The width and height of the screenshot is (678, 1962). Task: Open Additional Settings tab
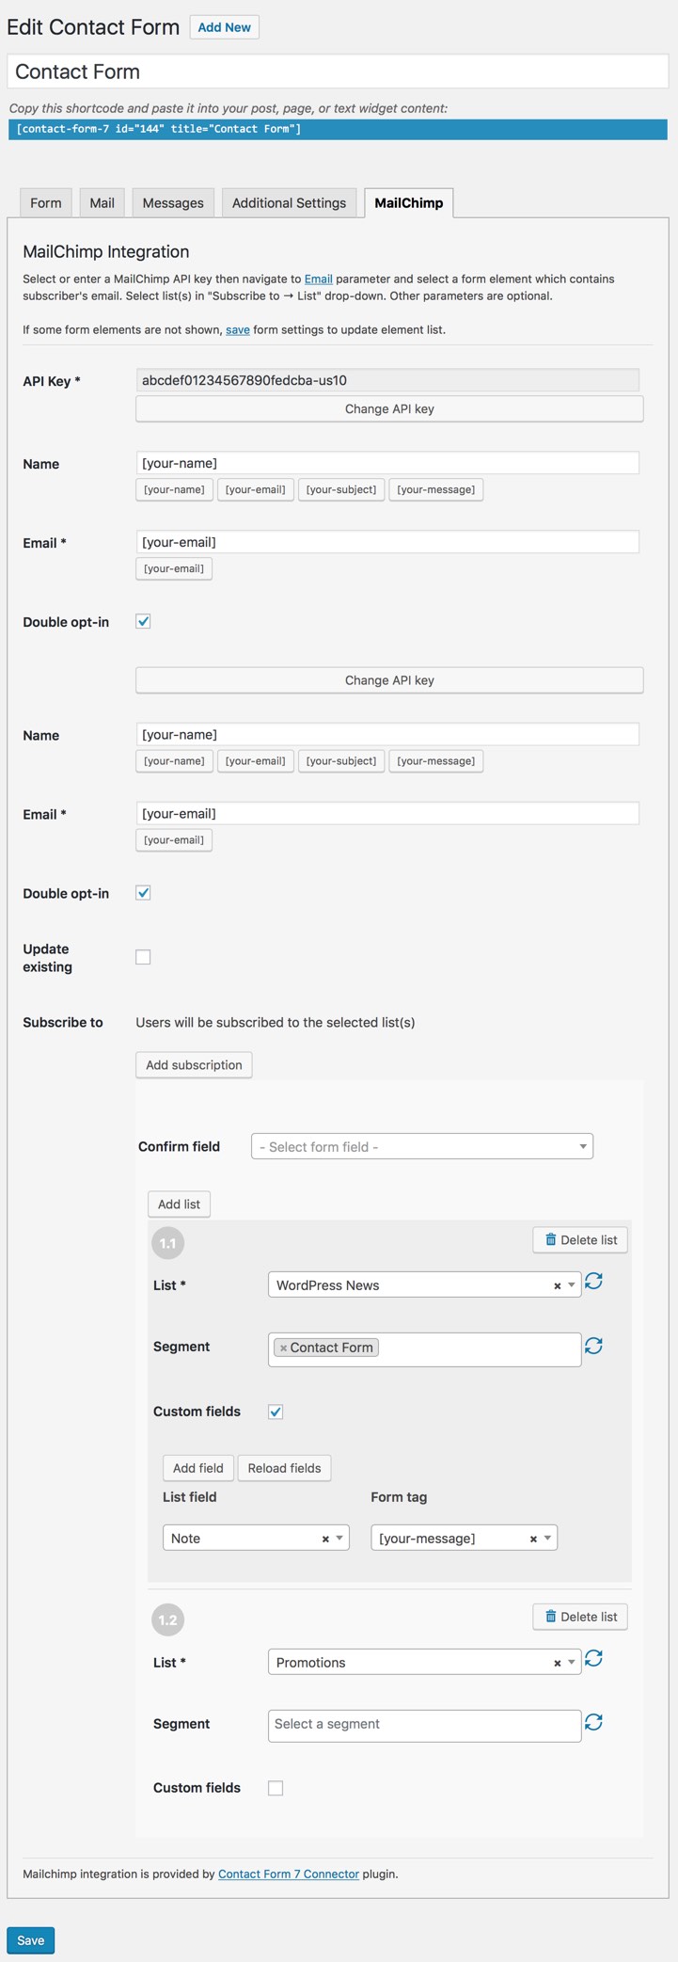tap(289, 203)
